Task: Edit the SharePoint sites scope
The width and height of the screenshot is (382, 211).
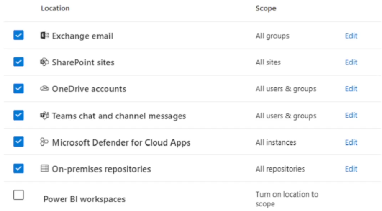Action: pos(351,62)
